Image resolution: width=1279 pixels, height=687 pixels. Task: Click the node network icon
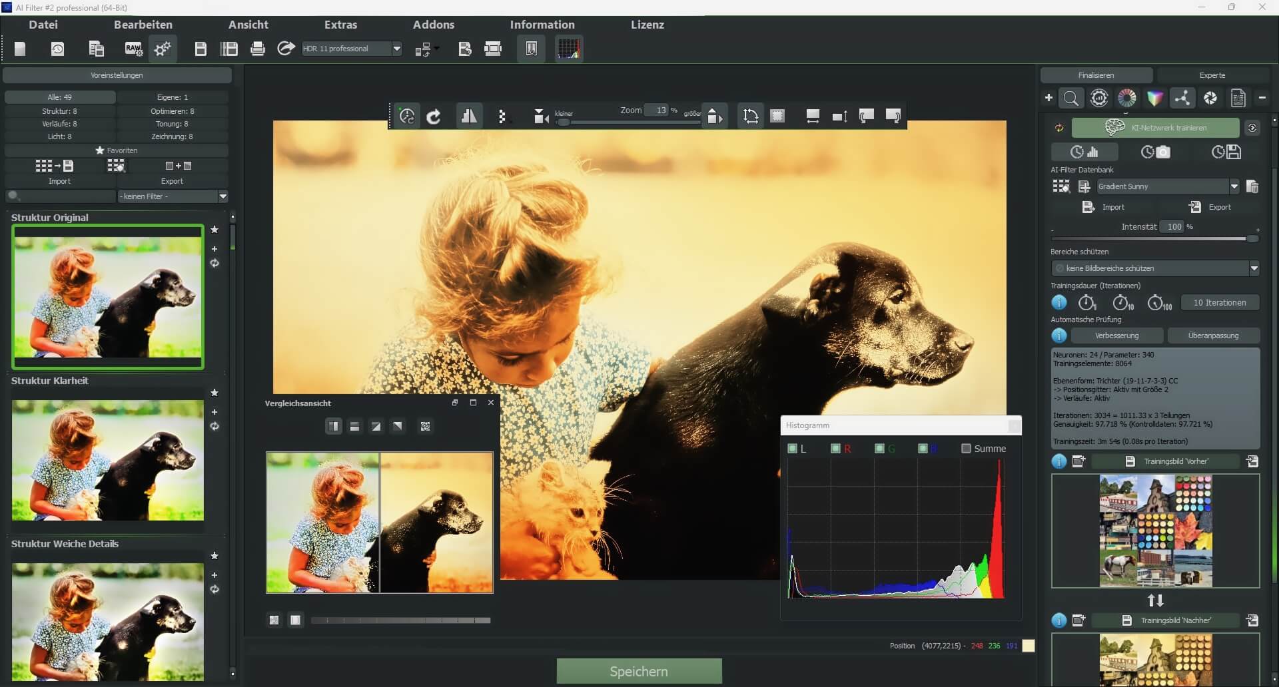[1184, 98]
